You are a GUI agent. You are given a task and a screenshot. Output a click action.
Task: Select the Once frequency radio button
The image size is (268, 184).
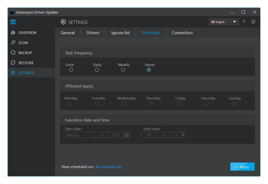coord(71,70)
